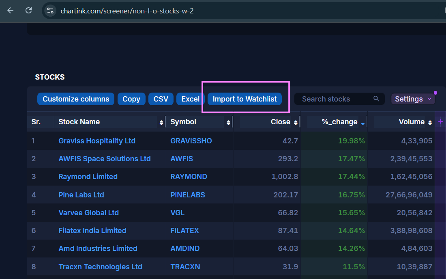
Task: Open Customize columns dialog
Action: [x=76, y=99]
